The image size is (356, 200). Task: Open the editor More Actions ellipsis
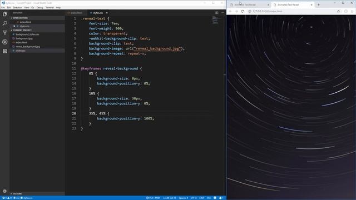(x=222, y=13)
